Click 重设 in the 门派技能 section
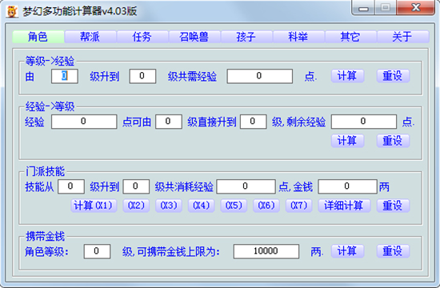 pyautogui.click(x=393, y=206)
